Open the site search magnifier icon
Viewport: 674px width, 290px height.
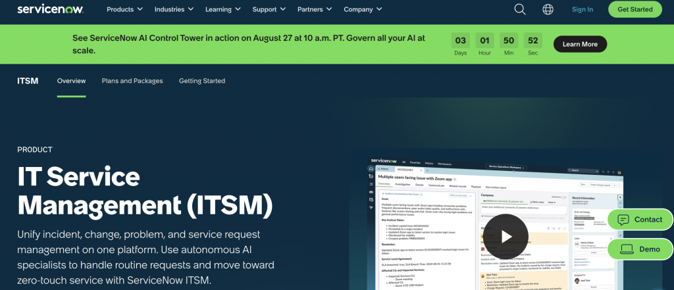[520, 9]
